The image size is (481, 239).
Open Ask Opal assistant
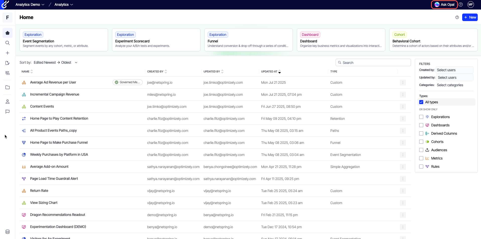[x=444, y=5]
